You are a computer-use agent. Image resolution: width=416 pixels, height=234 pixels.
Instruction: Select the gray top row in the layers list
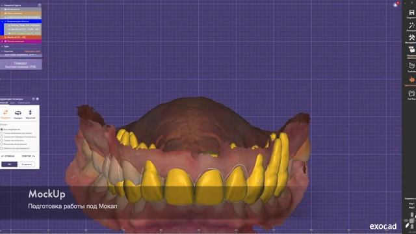pyautogui.click(x=21, y=9)
